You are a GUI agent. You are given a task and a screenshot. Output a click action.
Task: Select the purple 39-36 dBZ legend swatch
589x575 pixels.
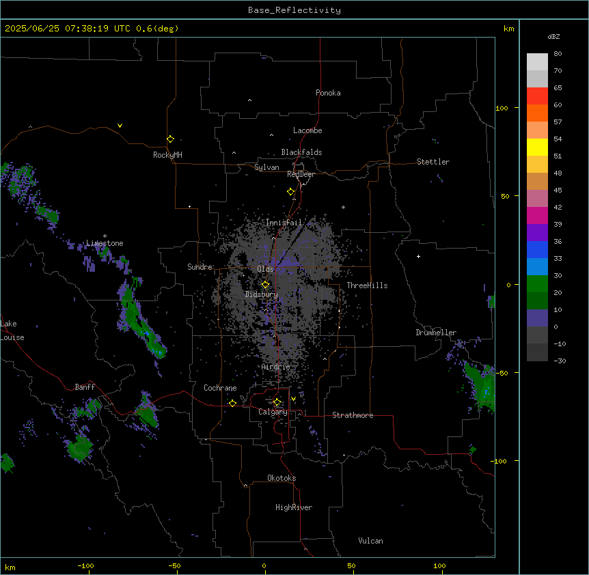[x=537, y=233]
